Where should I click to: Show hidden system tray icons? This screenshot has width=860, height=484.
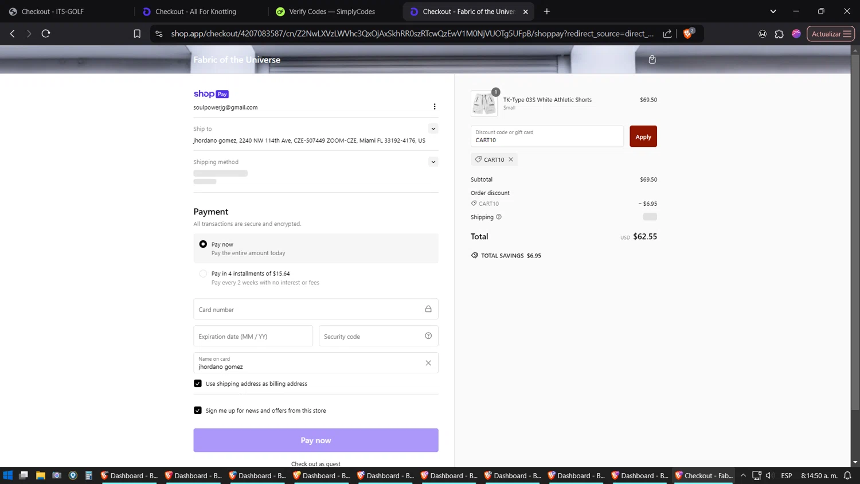coord(743,475)
